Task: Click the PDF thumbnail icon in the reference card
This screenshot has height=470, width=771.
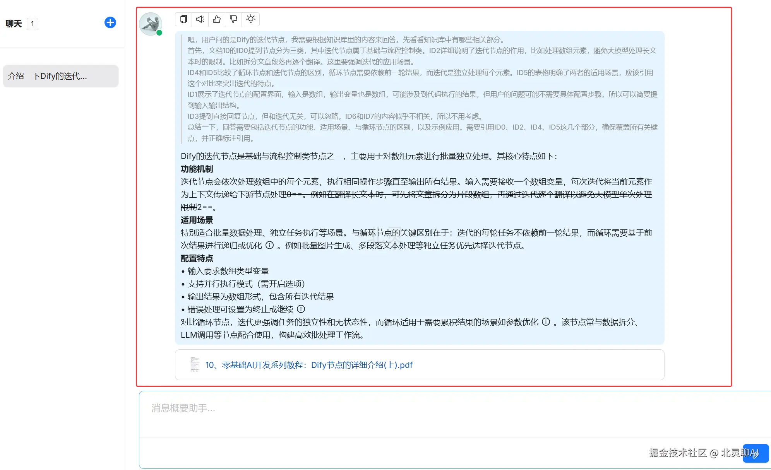Action: point(195,365)
